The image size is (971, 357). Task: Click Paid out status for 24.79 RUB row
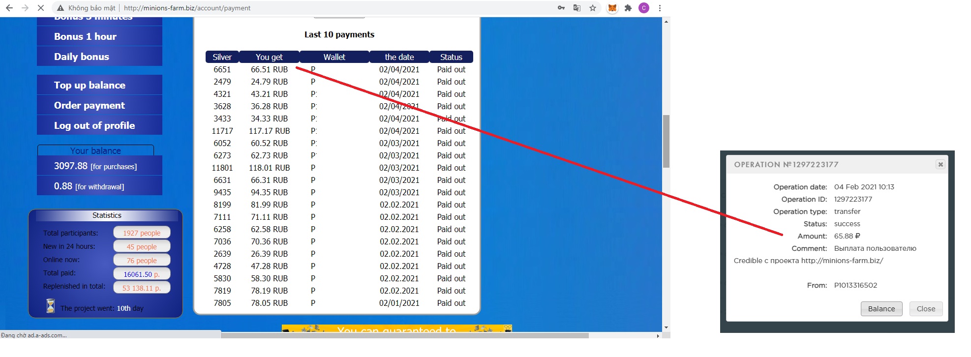452,82
